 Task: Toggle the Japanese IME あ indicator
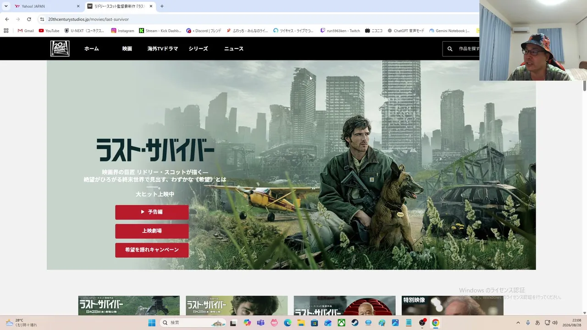click(537, 323)
